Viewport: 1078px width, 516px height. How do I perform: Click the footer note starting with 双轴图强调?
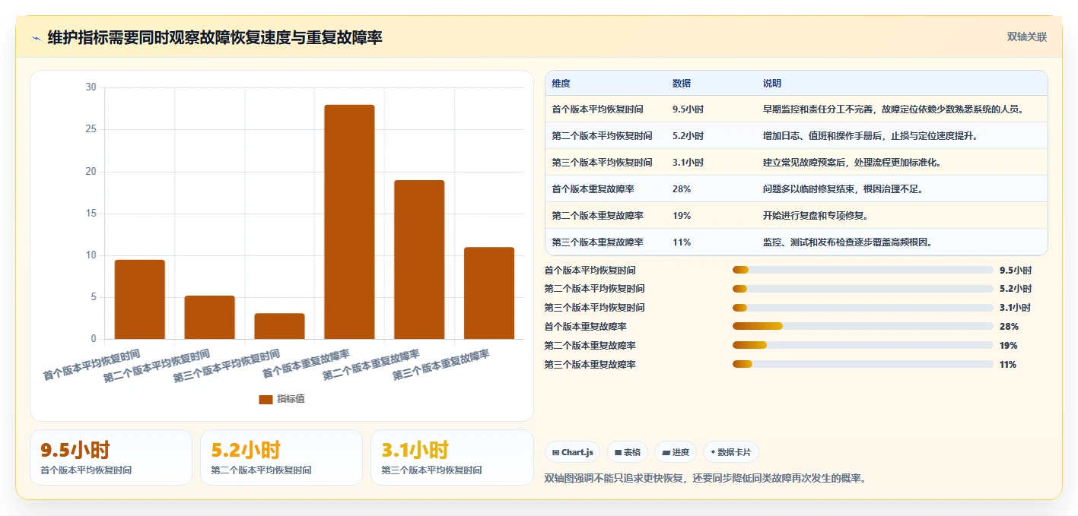point(706,479)
